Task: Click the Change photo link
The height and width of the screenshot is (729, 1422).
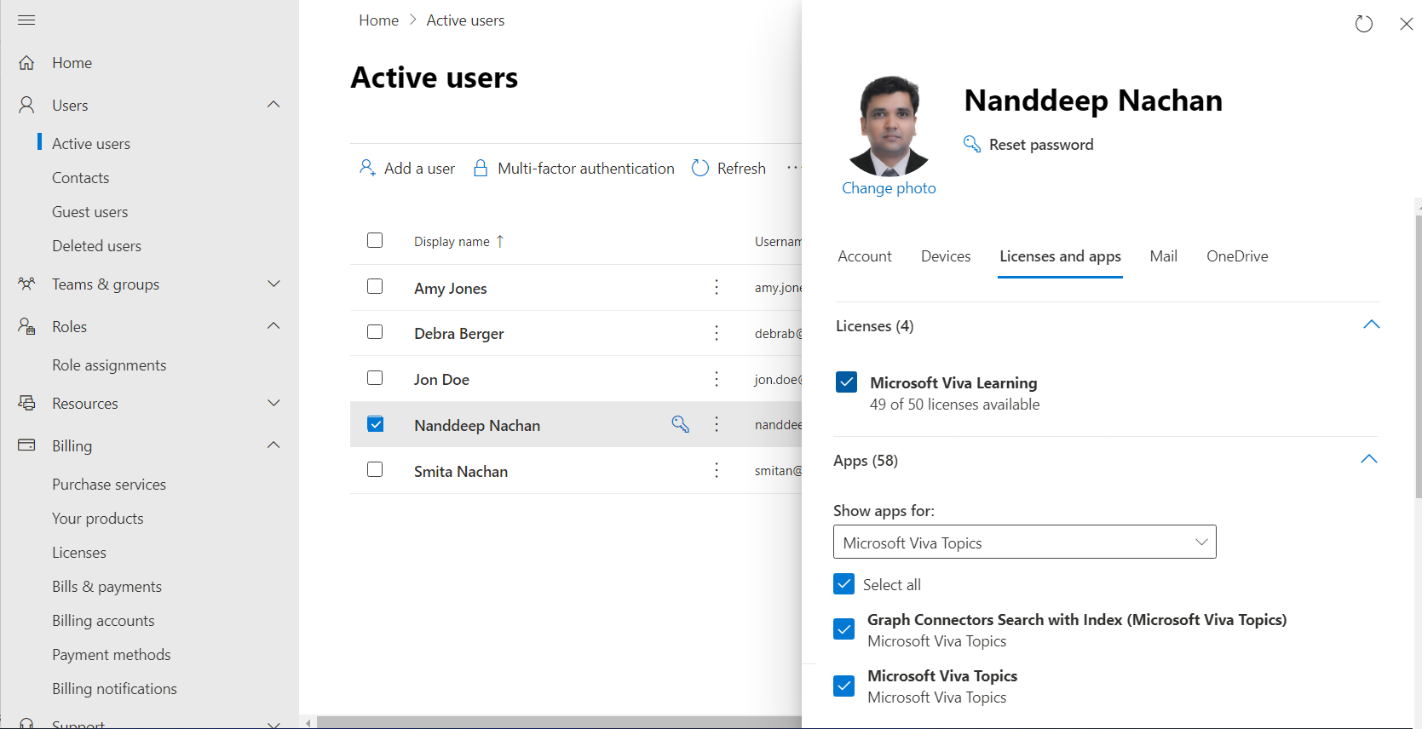Action: tap(889, 188)
